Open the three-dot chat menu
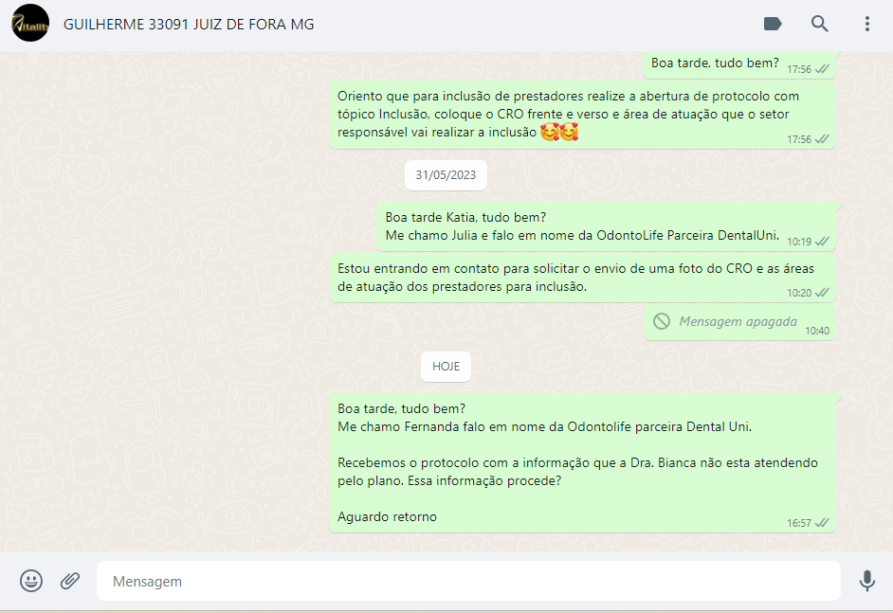The width and height of the screenshot is (893, 613). click(866, 24)
